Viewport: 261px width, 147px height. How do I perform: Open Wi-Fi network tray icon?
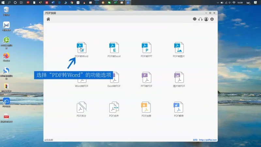[x=226, y=3]
